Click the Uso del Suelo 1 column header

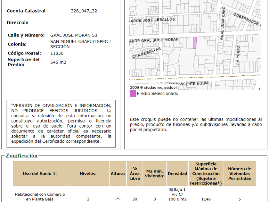coord(40,173)
